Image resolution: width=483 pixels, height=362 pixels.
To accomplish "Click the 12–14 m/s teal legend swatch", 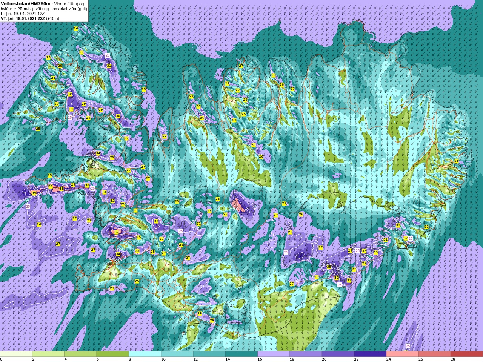I will (209, 354).
